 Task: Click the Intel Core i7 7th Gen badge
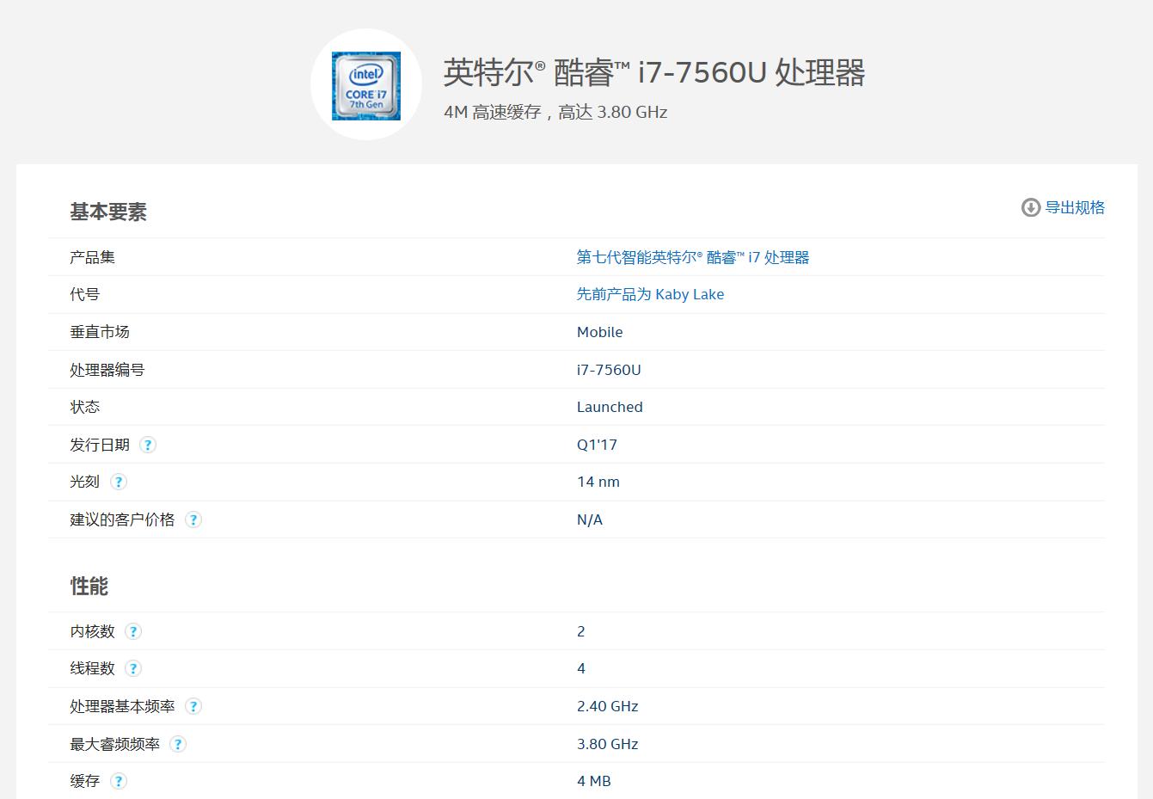pos(366,85)
